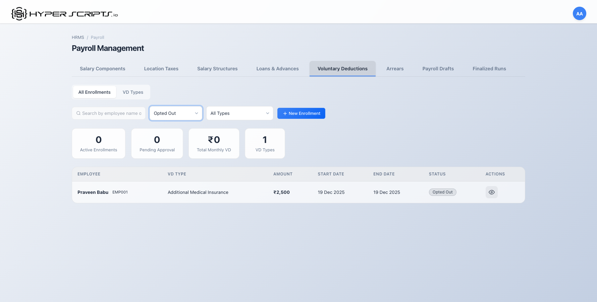Viewport: 597px width, 302px height.
Task: View Praveen Babu's enrollment with eye icon
Action: pyautogui.click(x=491, y=192)
